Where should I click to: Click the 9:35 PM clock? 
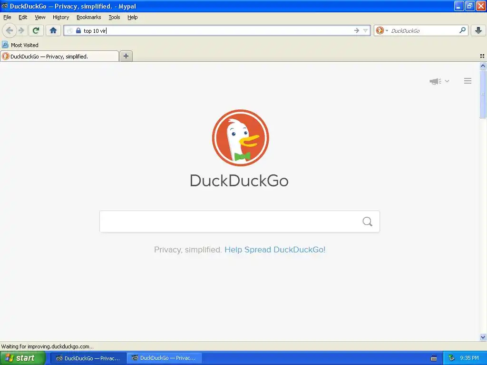[469, 358]
